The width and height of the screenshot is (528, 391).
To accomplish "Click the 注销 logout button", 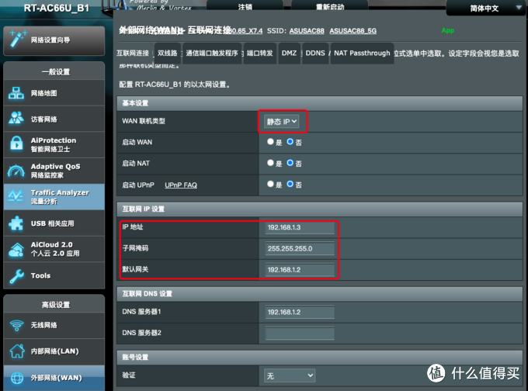I will [x=245, y=7].
